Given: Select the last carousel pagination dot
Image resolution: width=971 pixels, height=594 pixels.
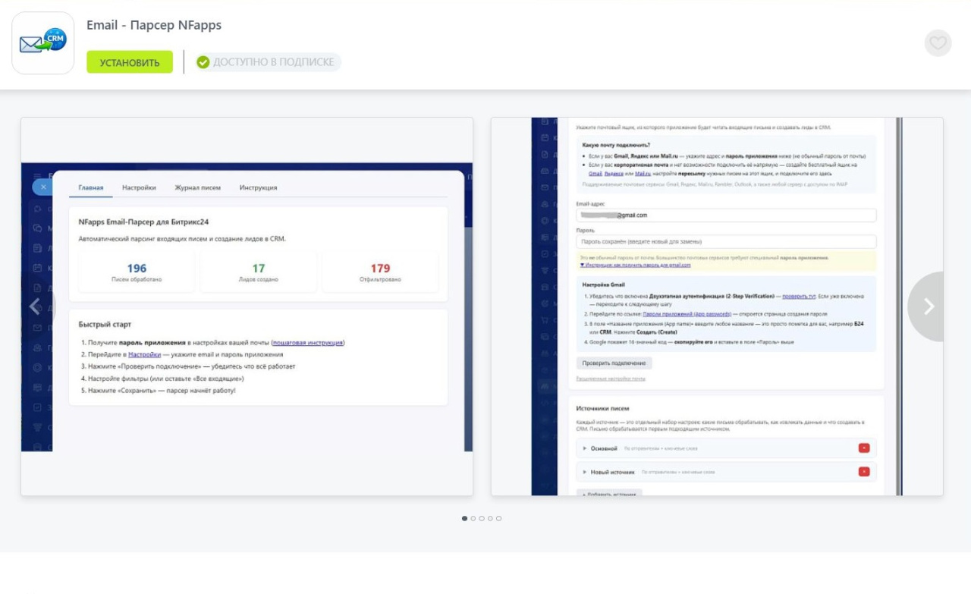Looking at the screenshot, I should point(498,519).
